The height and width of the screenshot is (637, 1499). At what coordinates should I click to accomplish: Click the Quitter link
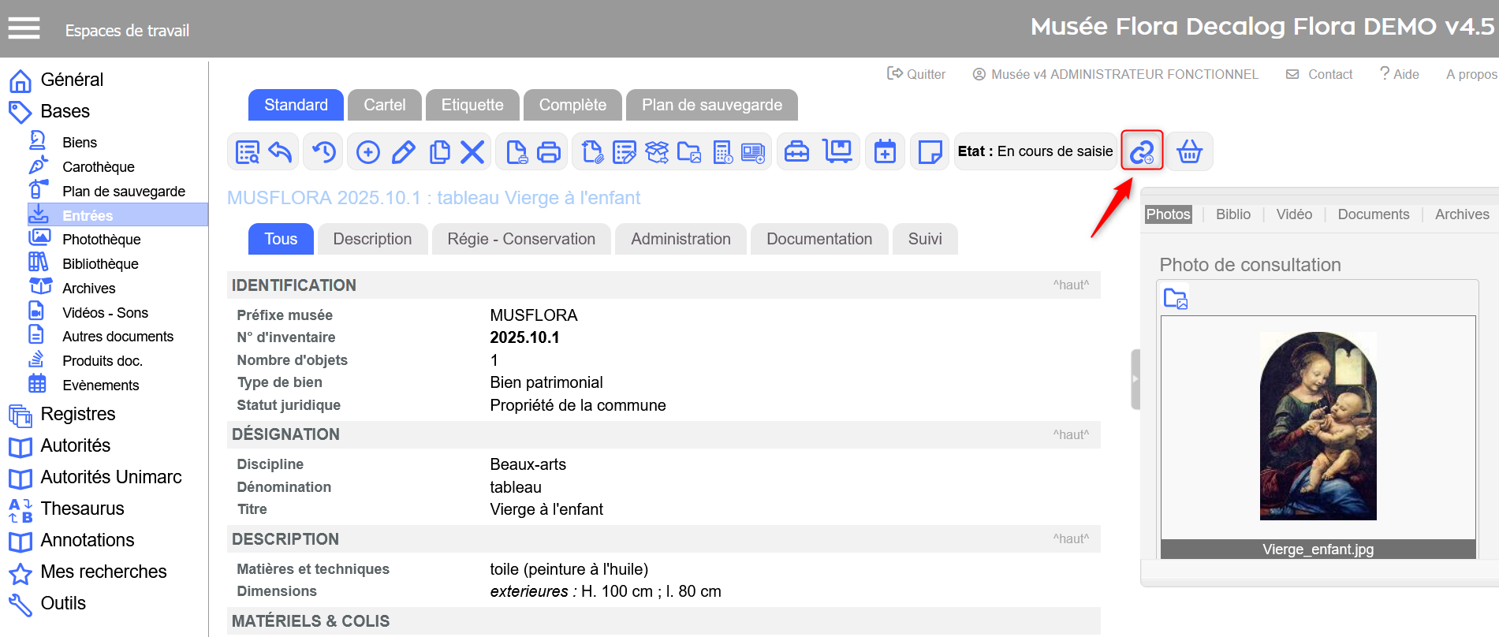[916, 74]
